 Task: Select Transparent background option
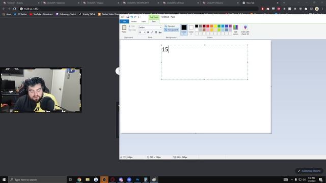click(171, 30)
